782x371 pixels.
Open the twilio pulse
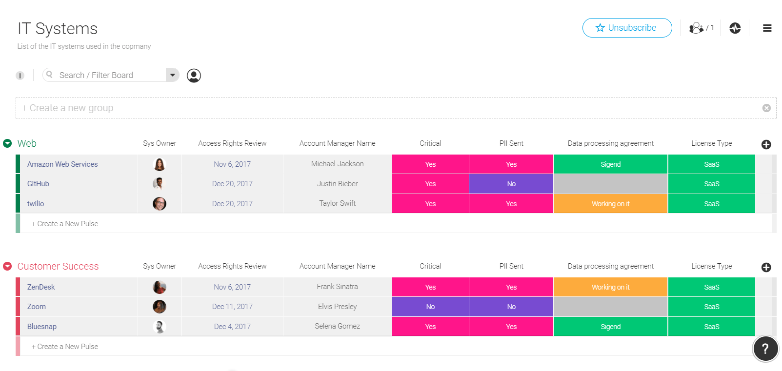36,204
